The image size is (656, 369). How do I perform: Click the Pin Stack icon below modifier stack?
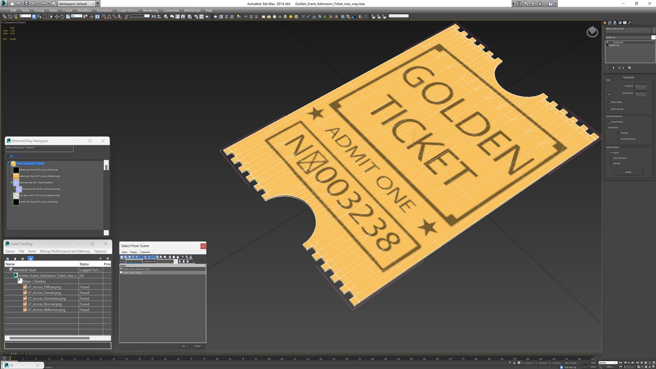coord(607,68)
